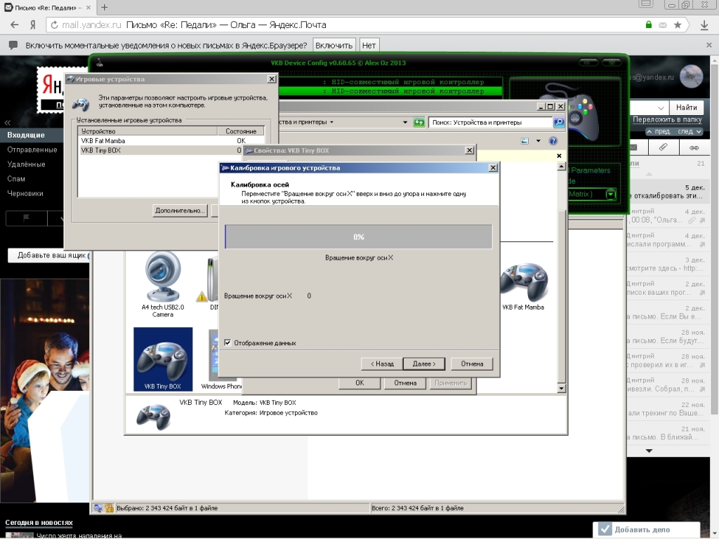Toggle the 'Отображение данных' checkbox
Image resolution: width=719 pixels, height=539 pixels.
tap(227, 342)
